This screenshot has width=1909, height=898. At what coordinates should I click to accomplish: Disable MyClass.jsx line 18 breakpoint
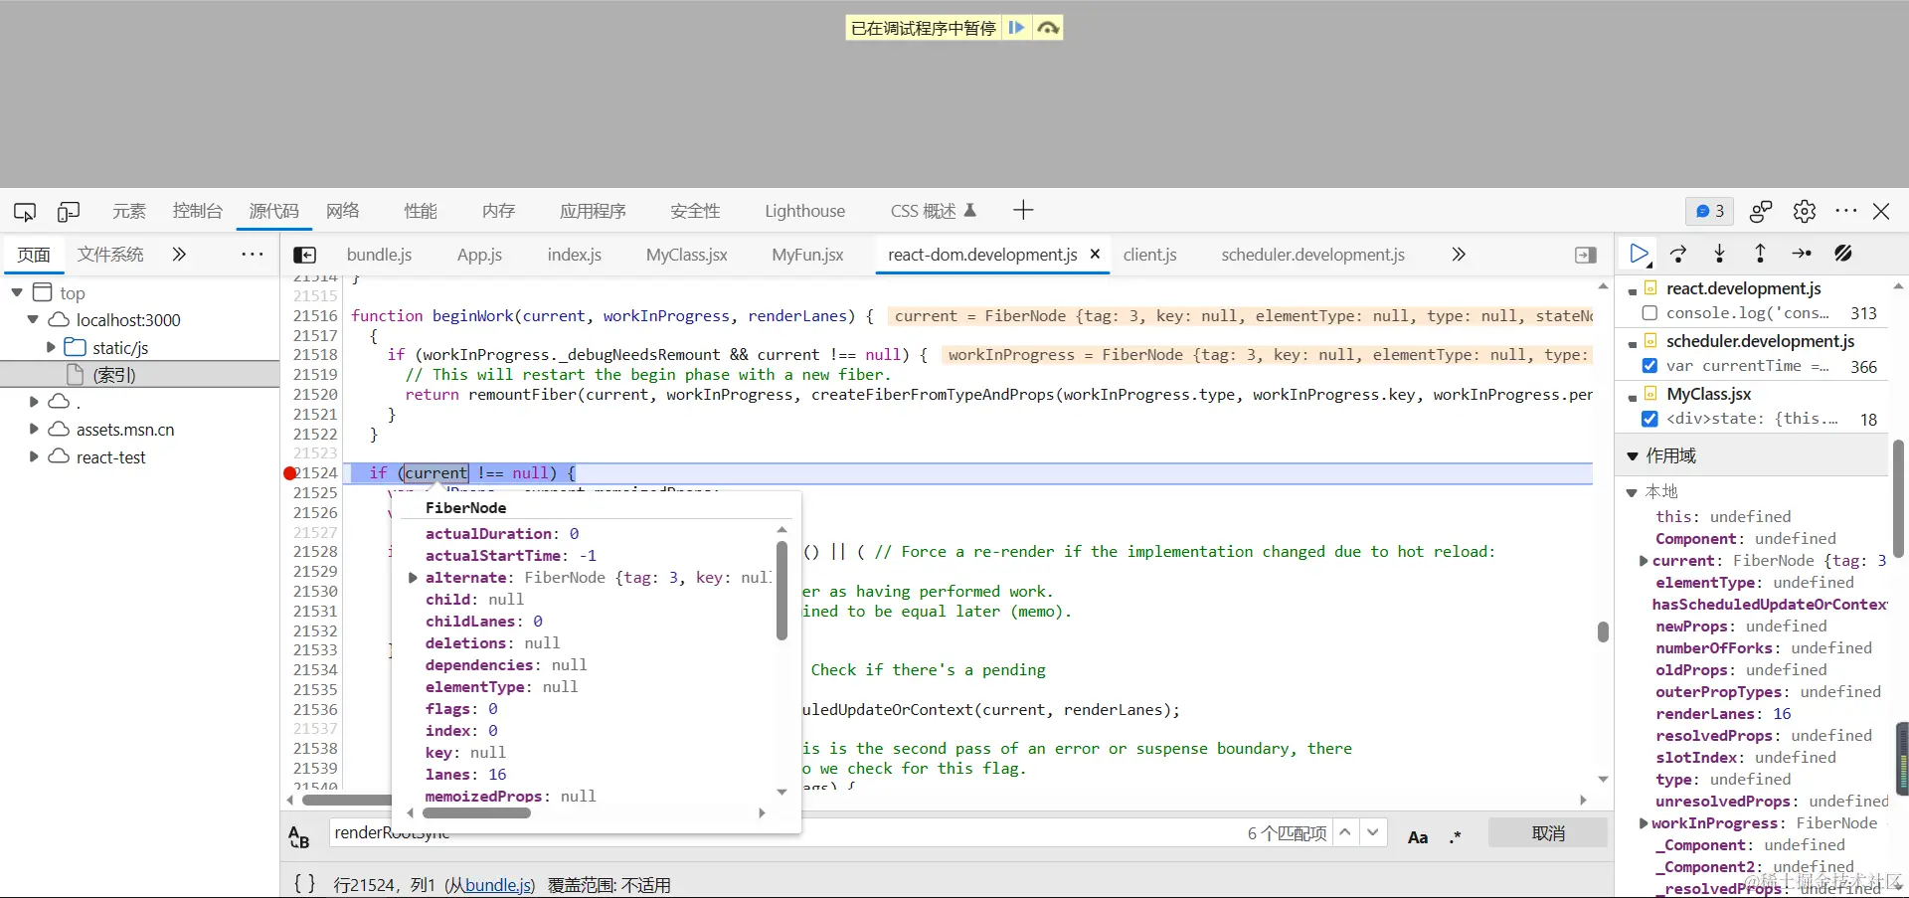click(1649, 419)
